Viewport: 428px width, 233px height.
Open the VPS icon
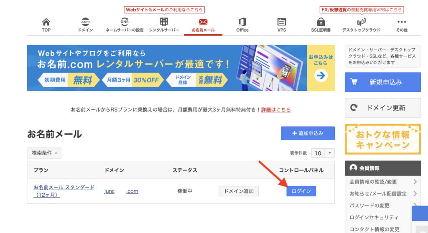[x=282, y=22]
